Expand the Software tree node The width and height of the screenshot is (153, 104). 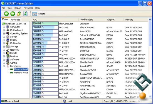click(x=4, y=60)
